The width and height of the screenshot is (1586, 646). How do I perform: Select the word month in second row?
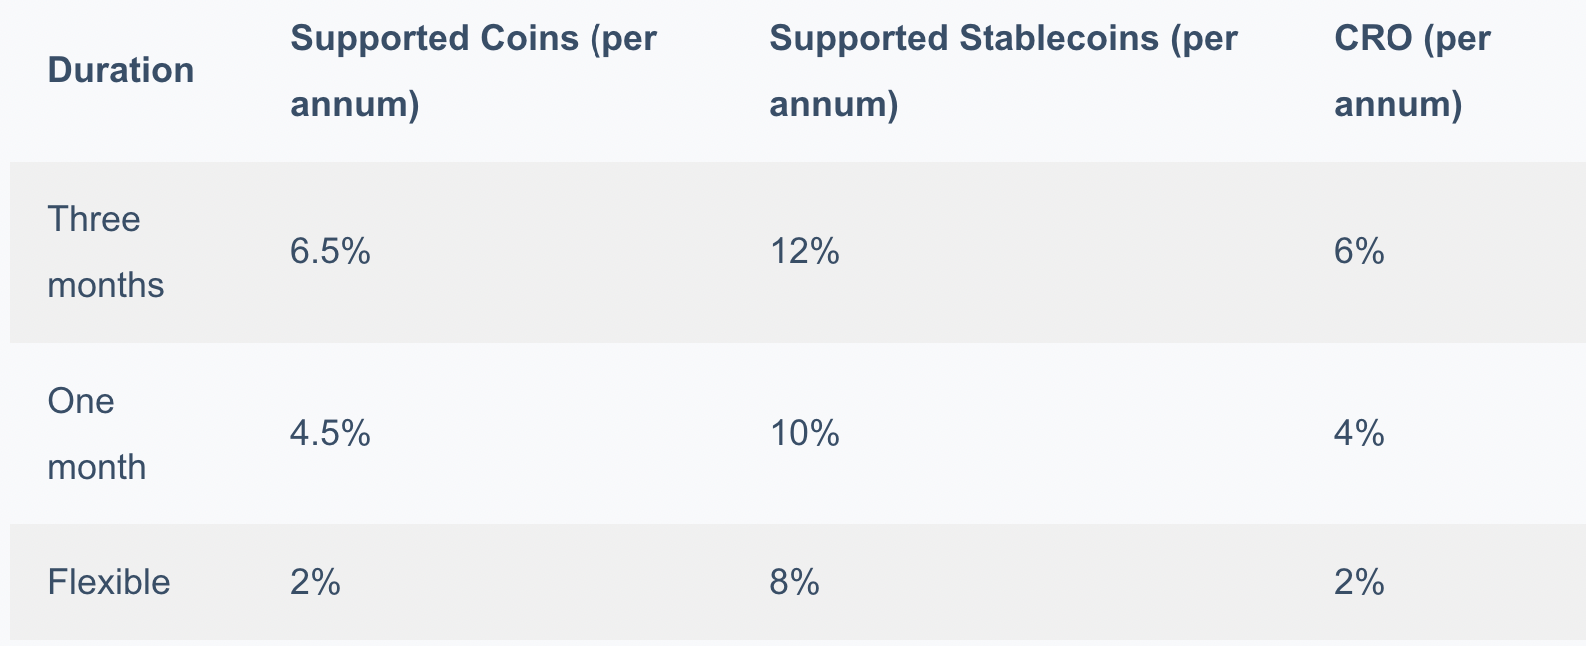tap(97, 468)
